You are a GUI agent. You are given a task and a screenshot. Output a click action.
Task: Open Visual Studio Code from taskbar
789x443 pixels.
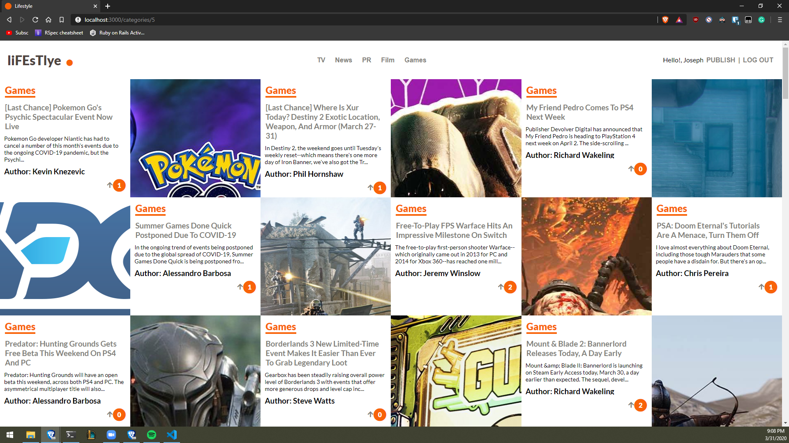pos(172,435)
